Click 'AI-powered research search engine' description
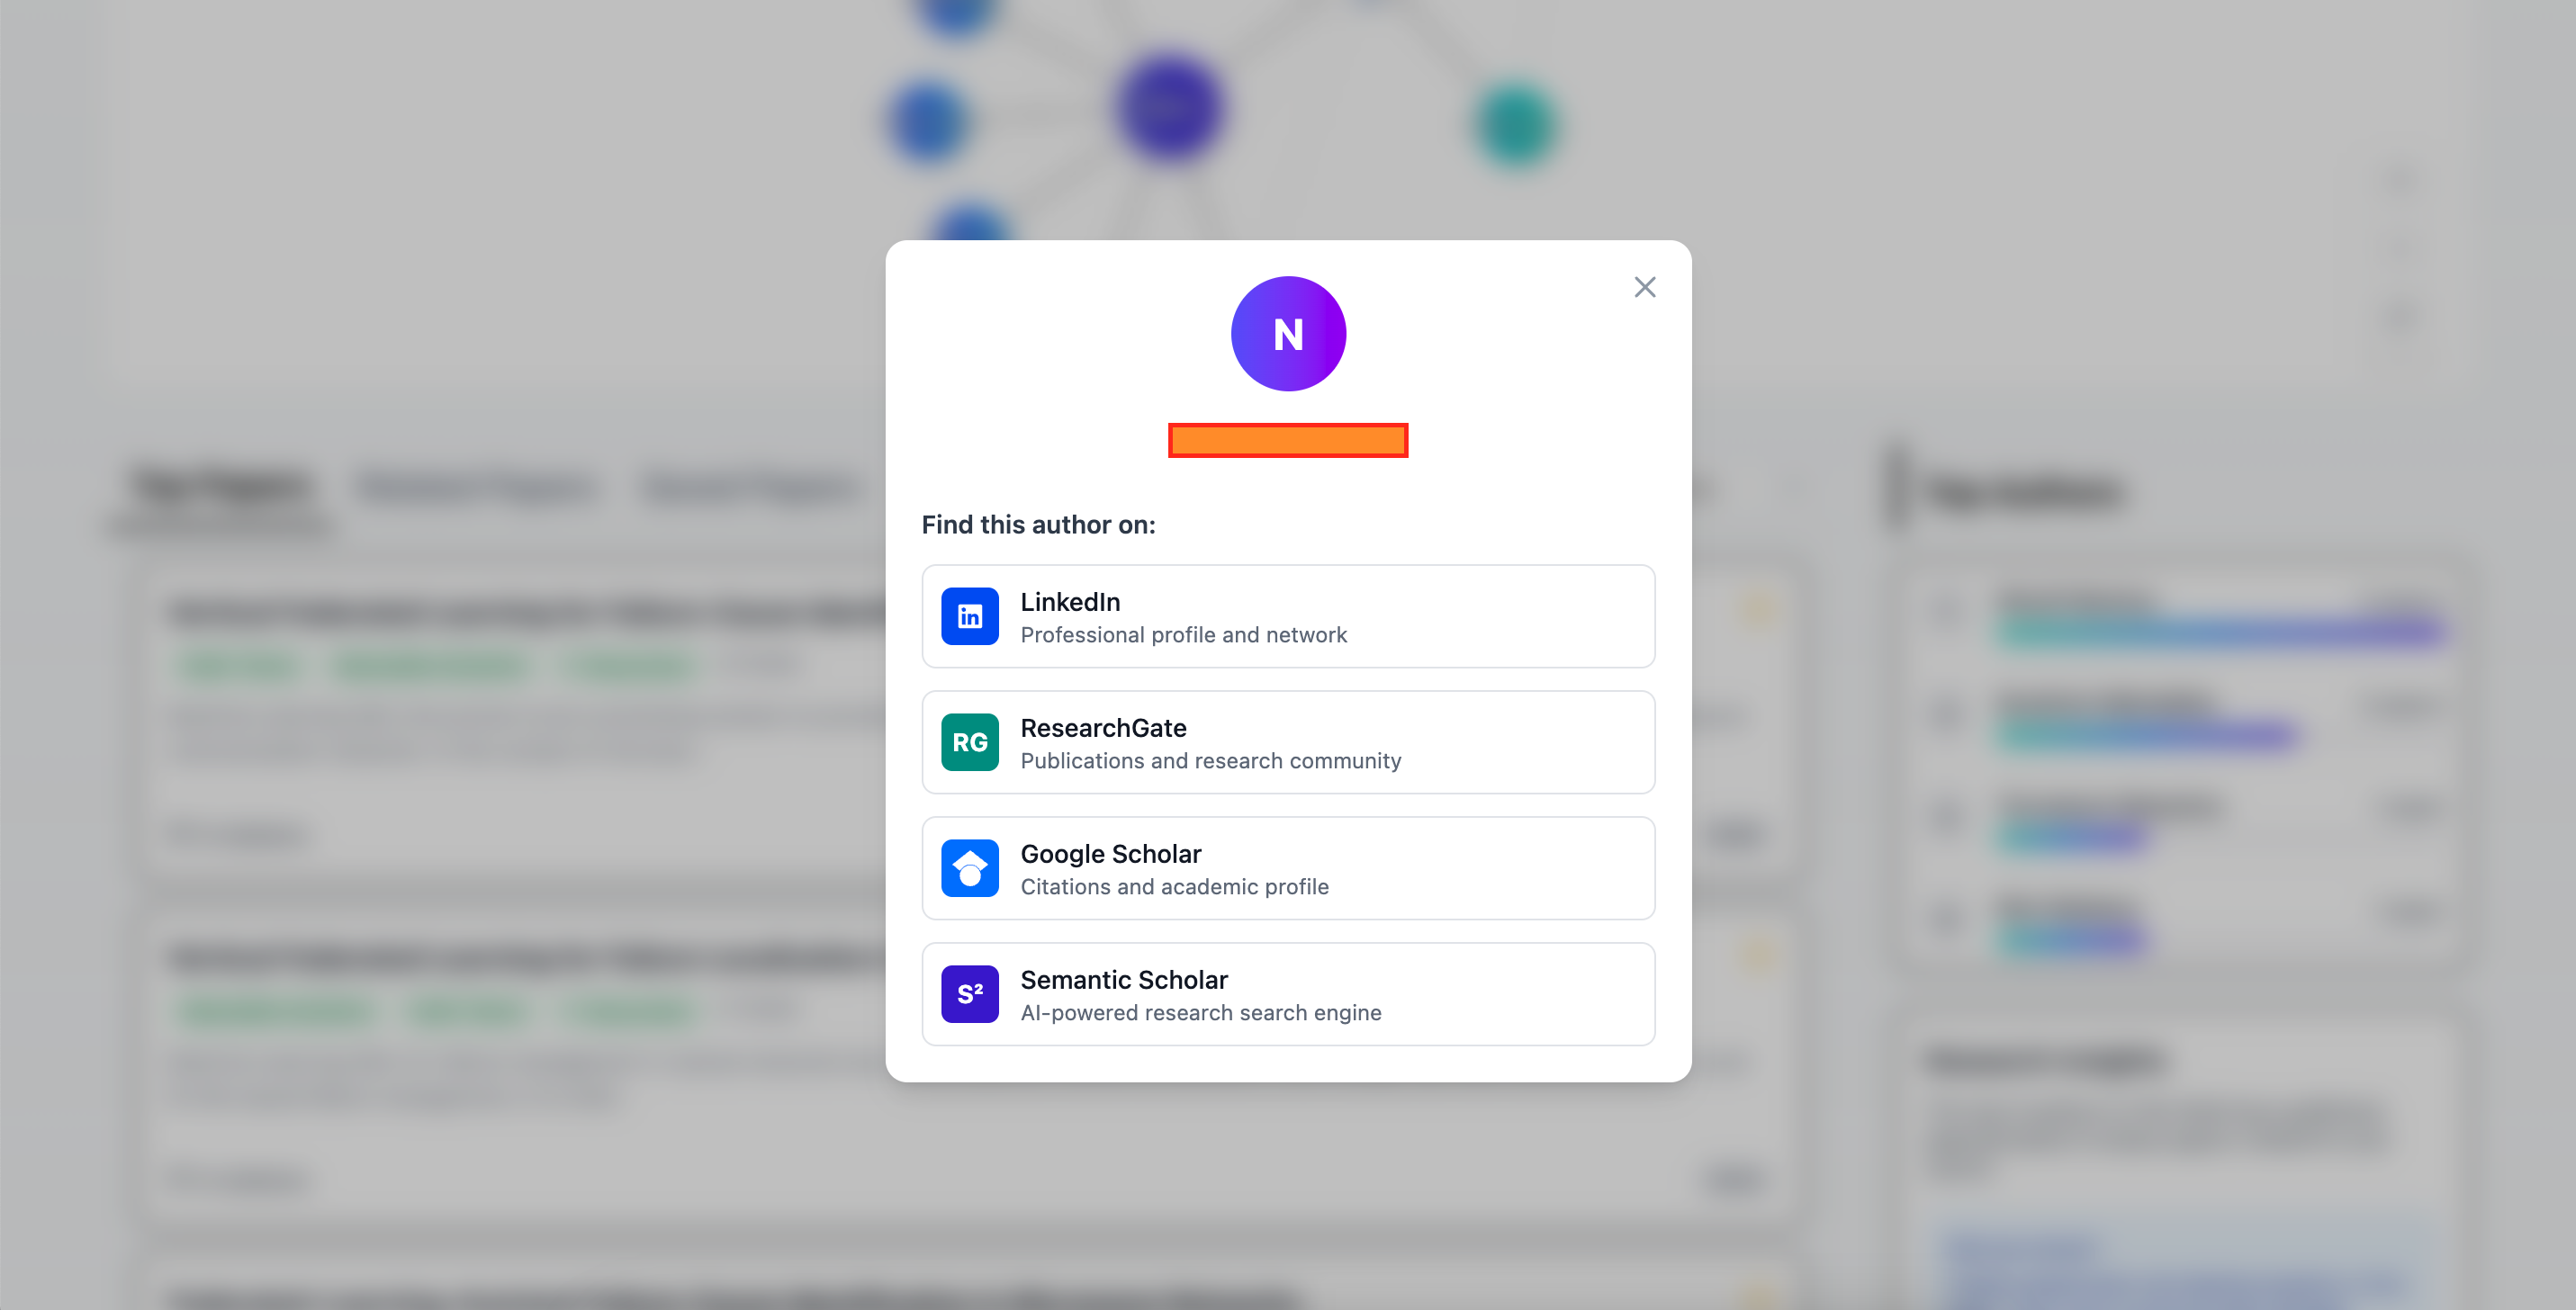Viewport: 2576px width, 1310px height. point(1200,1012)
